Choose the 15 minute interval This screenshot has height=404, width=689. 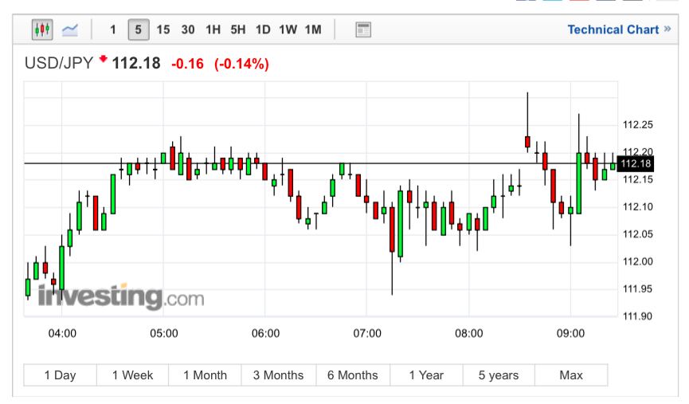(163, 30)
